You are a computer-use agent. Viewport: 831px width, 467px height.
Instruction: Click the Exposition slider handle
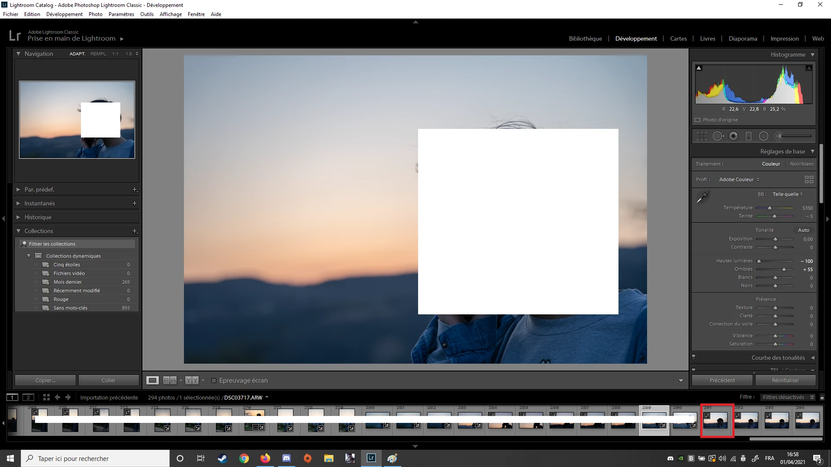(775, 239)
